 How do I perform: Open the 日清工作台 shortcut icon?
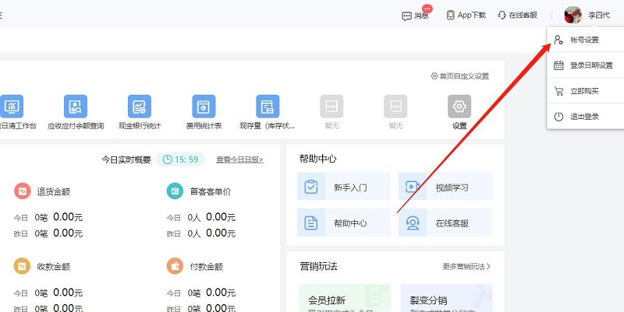(x=12, y=107)
